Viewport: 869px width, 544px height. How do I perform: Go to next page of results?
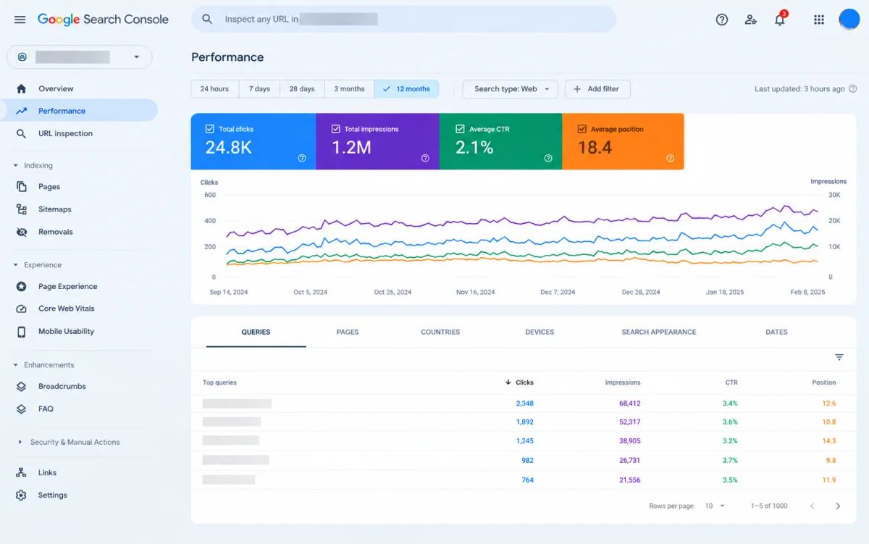click(x=838, y=506)
